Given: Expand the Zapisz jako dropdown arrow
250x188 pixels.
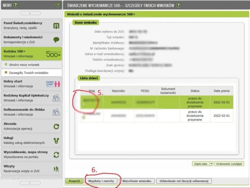Looking at the screenshot, I should pos(211,164).
